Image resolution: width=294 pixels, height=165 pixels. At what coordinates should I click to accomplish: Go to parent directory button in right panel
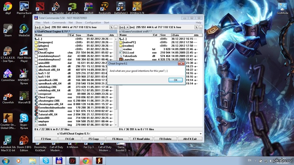[201, 27]
